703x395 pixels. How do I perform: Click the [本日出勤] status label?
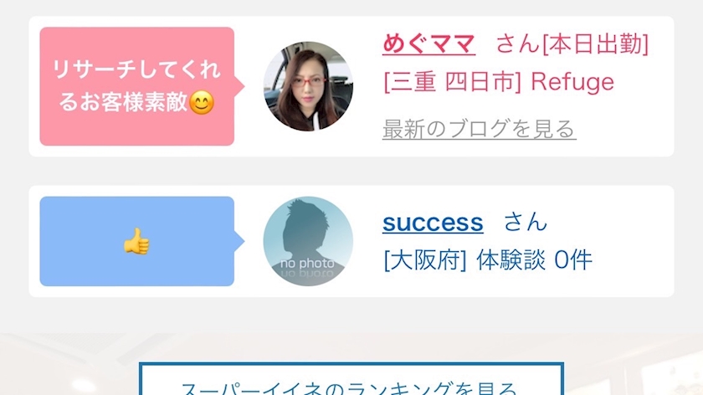(x=595, y=44)
